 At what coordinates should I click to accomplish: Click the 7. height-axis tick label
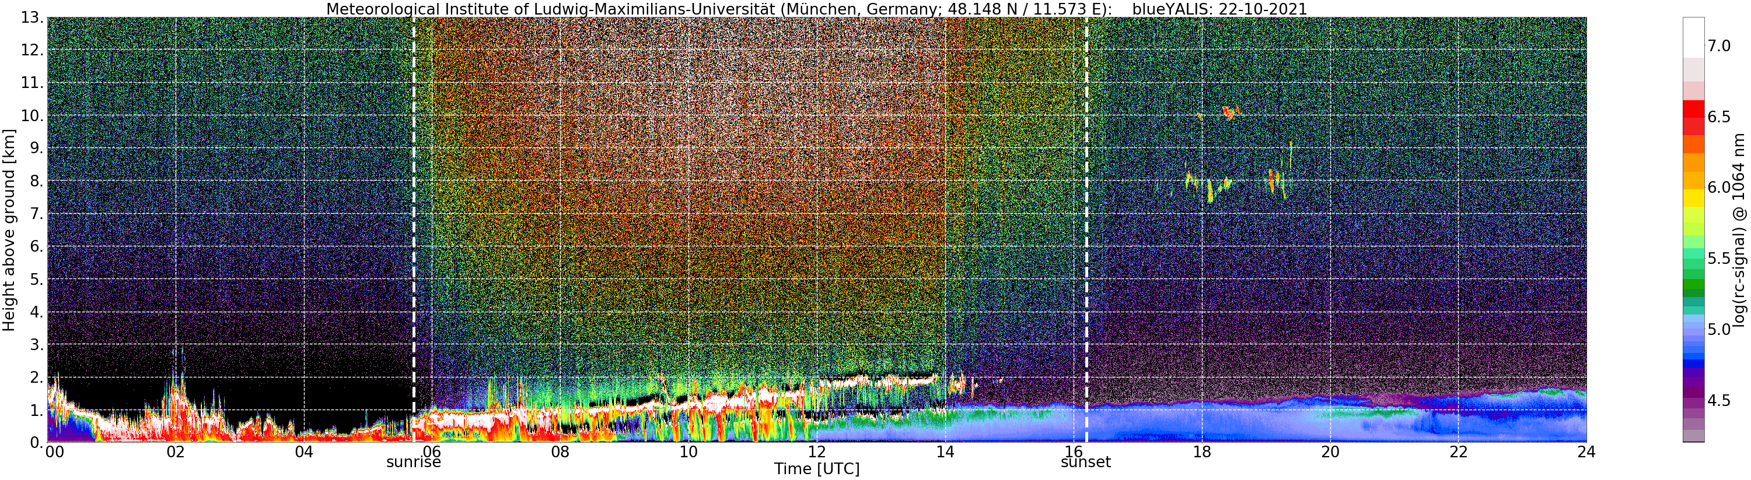pyautogui.click(x=37, y=214)
